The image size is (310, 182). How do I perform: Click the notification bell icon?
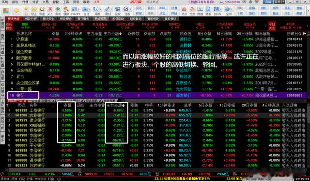tap(251, 2)
